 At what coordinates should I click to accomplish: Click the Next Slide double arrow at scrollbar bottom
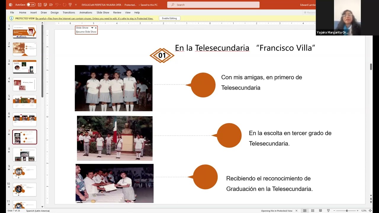tap(371, 202)
